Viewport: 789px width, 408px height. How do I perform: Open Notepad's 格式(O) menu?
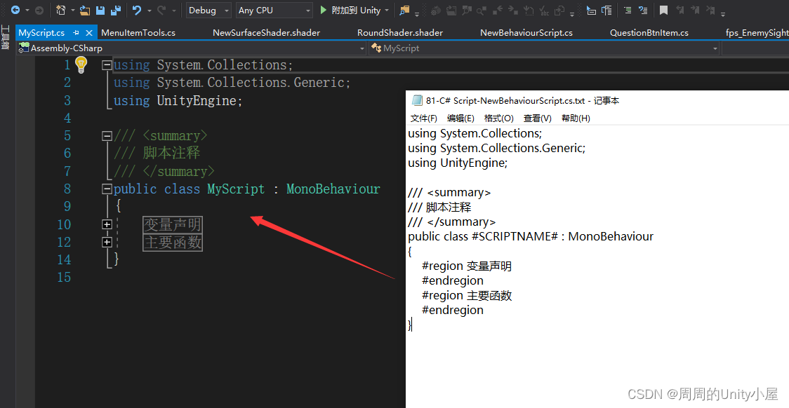click(x=498, y=118)
